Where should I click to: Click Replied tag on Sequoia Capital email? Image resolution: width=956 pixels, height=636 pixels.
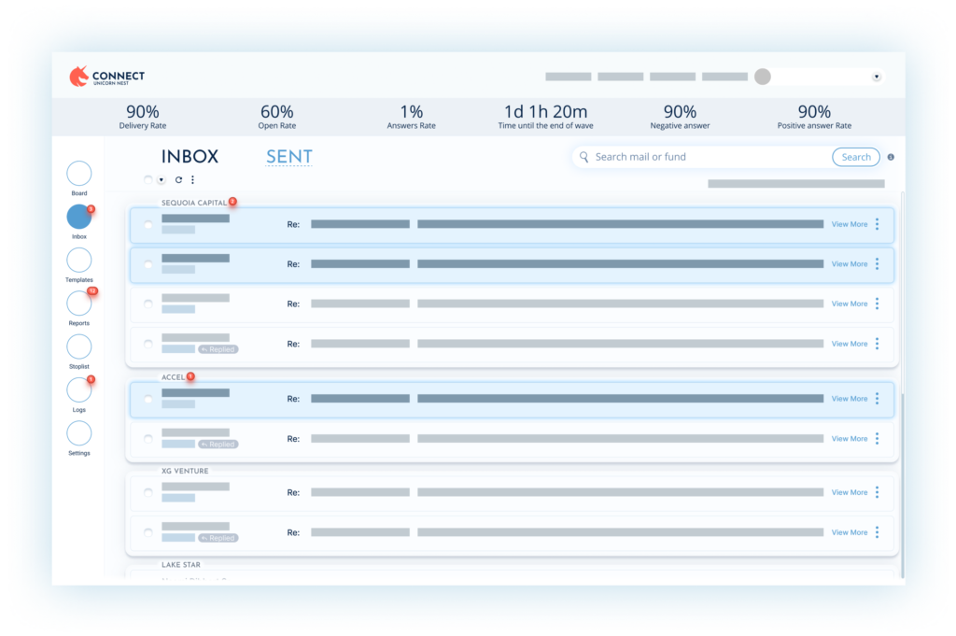[218, 349]
